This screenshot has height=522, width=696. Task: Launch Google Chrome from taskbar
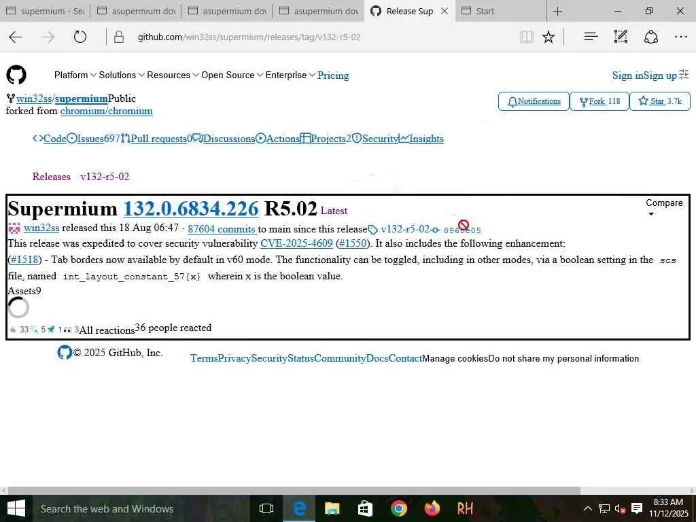[x=398, y=508]
